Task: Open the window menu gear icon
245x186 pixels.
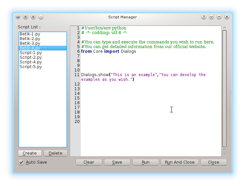Action: pyautogui.click(x=18, y=17)
